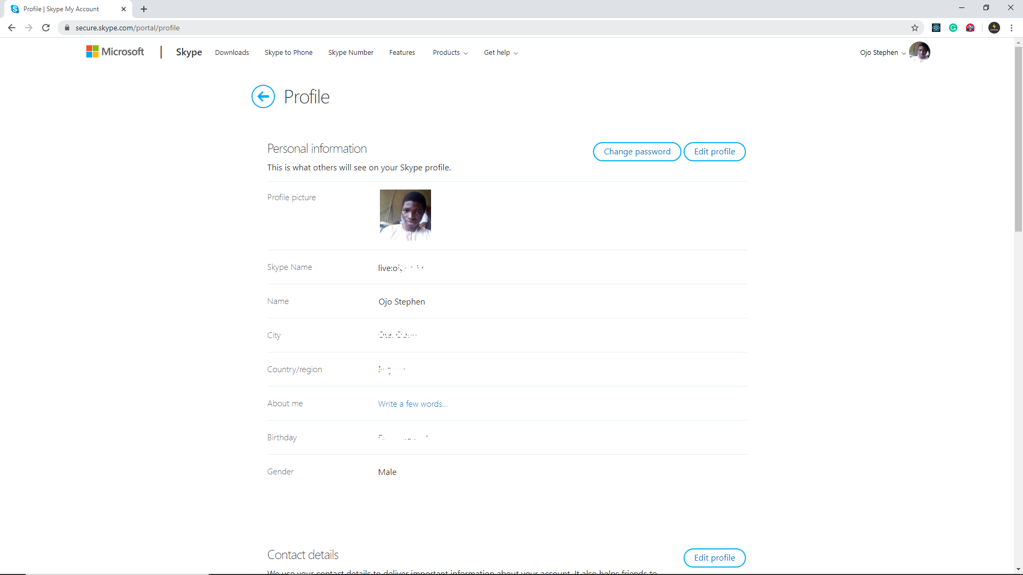Click the browser forward arrow
1023x575 pixels.
click(x=29, y=28)
